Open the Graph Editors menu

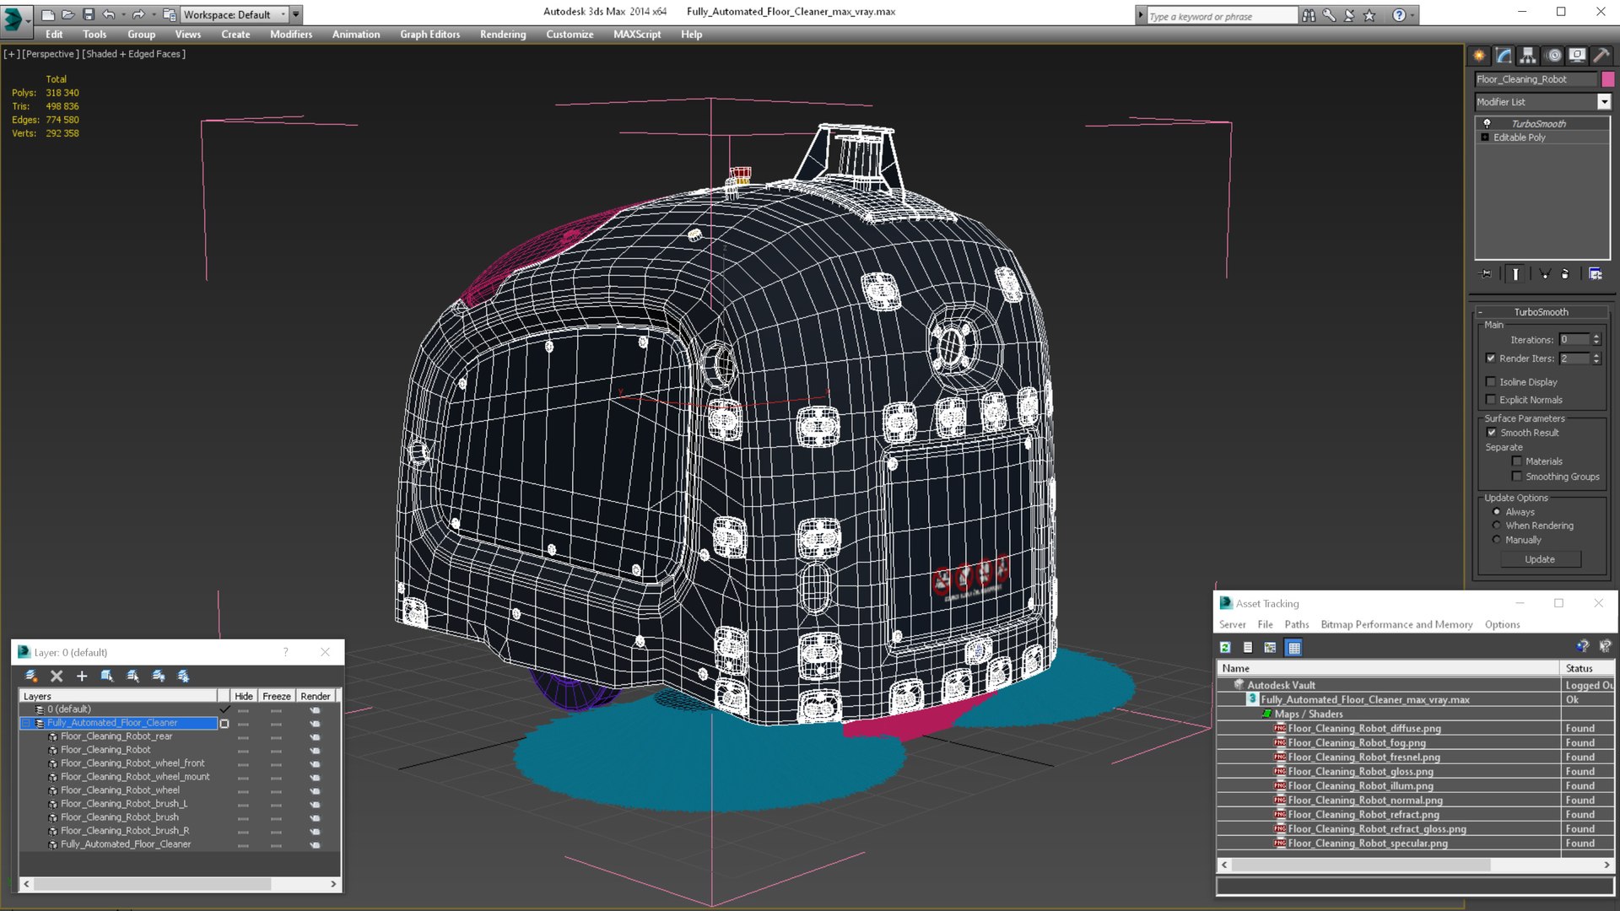coord(429,35)
